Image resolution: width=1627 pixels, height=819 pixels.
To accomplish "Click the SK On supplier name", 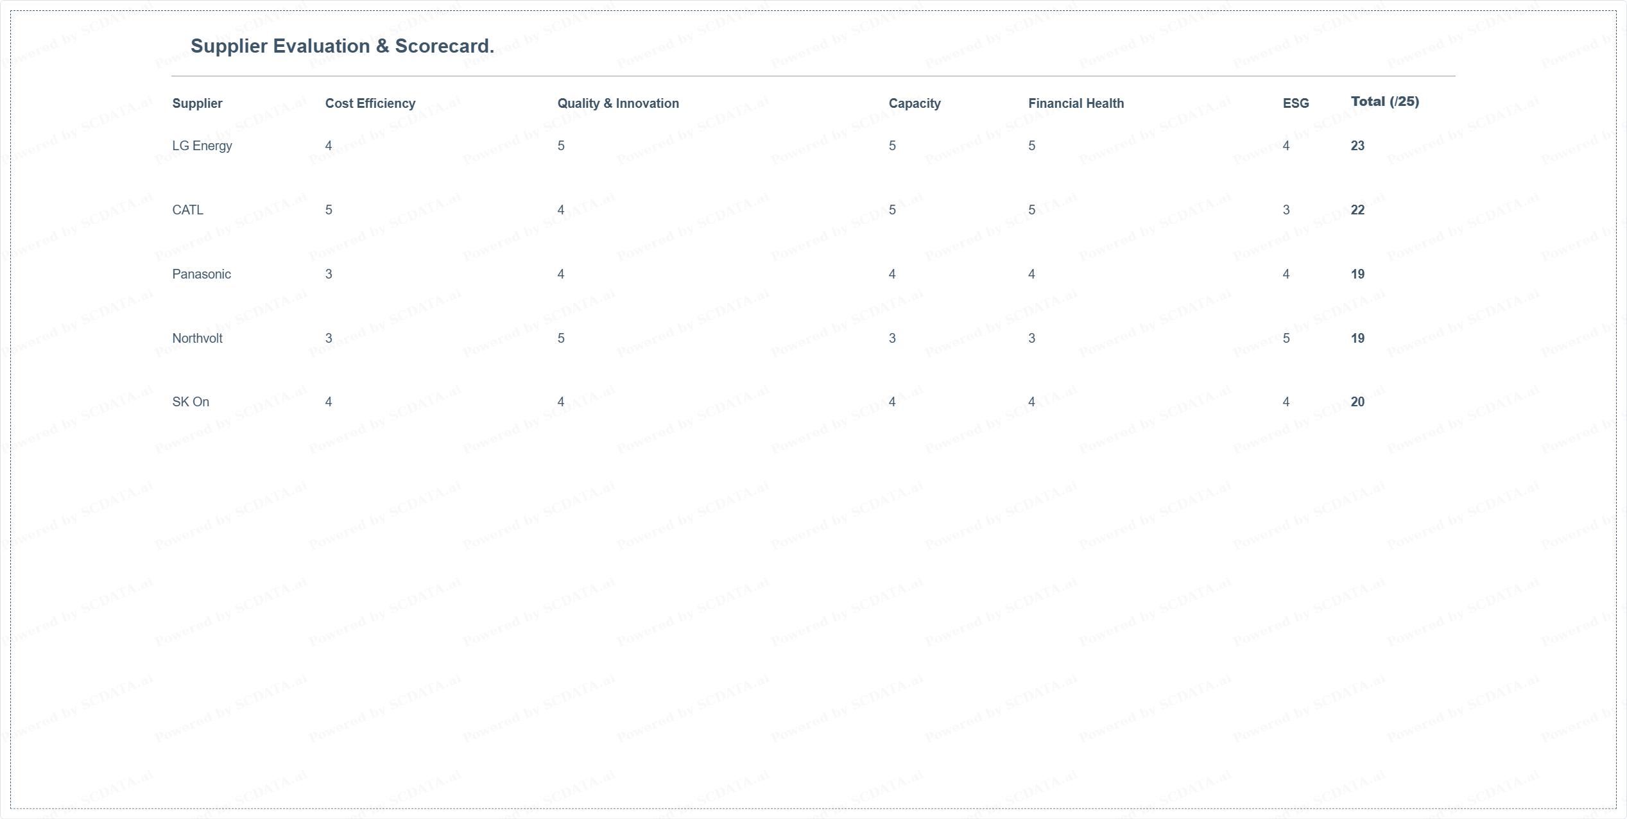I will coord(191,402).
